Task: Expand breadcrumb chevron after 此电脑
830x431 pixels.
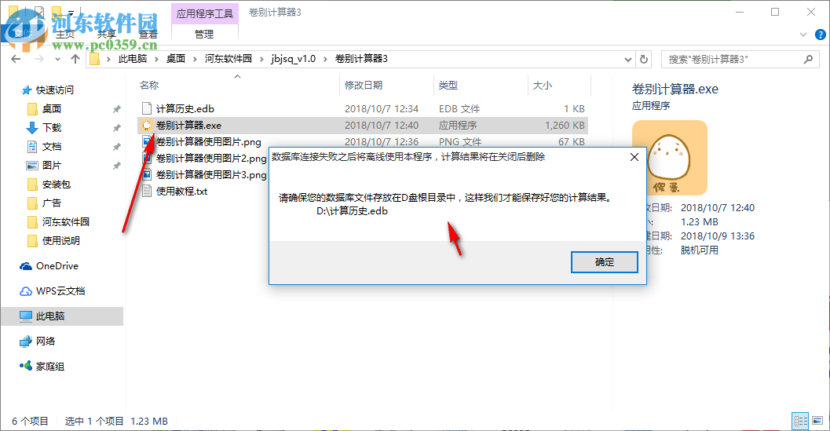Action: pyautogui.click(x=157, y=60)
